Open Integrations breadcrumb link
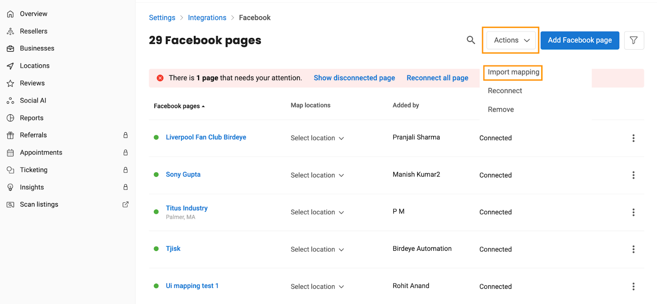This screenshot has height=304, width=657. [x=207, y=18]
